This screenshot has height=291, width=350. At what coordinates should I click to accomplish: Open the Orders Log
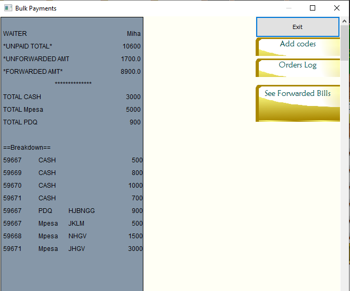(298, 67)
